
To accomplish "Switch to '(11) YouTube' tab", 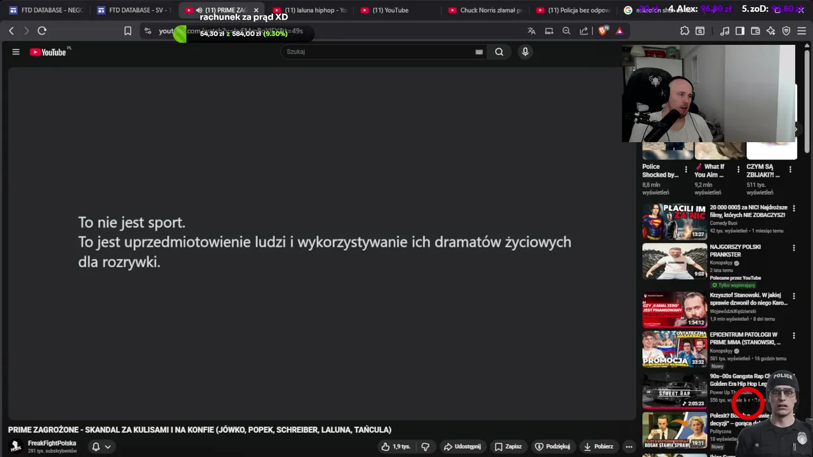I will (397, 10).
